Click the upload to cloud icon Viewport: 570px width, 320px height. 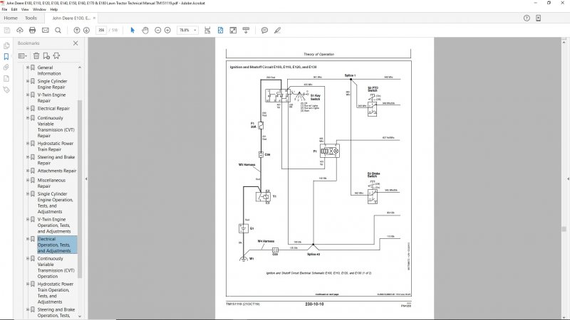point(20,31)
